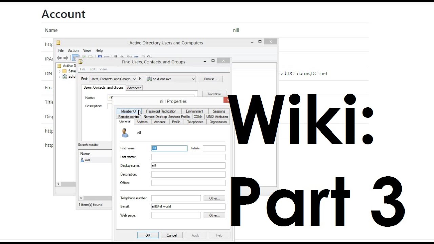This screenshot has height=244, width=434.
Task: Open Edit menu in Find window
Action: pos(92,69)
